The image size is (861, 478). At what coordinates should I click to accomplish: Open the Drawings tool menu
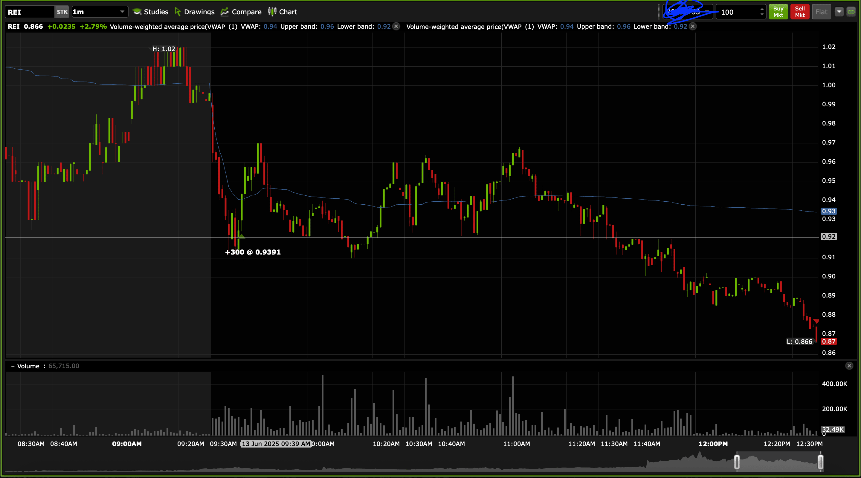pyautogui.click(x=195, y=12)
